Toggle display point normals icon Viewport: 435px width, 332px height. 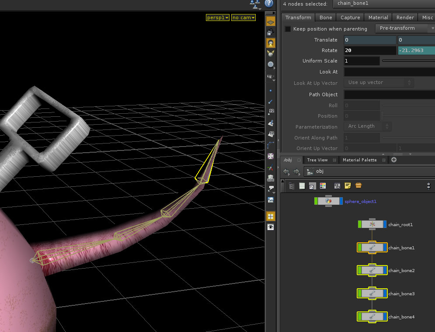[x=271, y=101]
